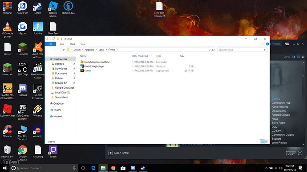Open Documents in navigation pane
307x172 pixels.
pos(61,73)
